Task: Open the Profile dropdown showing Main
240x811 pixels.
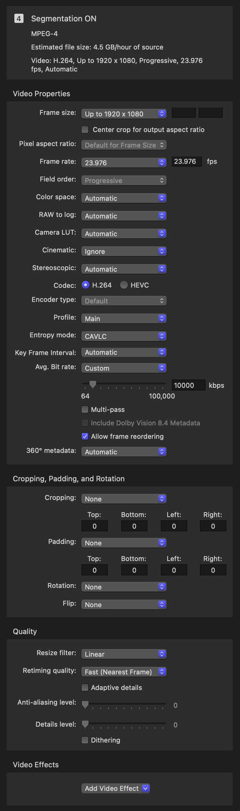Action: click(x=124, y=318)
